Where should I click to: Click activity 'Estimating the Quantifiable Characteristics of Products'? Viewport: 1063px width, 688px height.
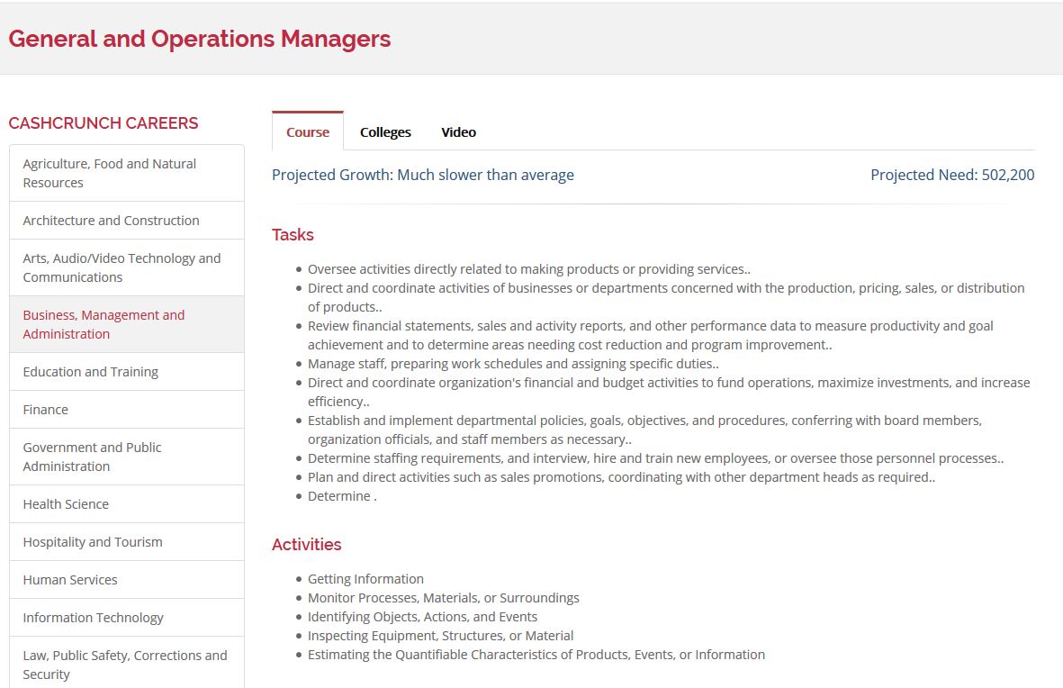click(536, 655)
